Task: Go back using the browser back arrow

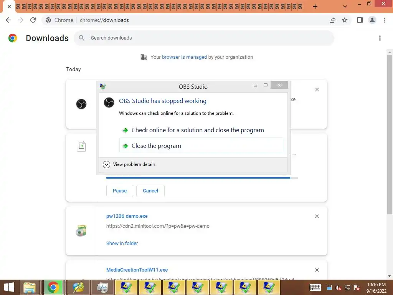Action: [8, 20]
